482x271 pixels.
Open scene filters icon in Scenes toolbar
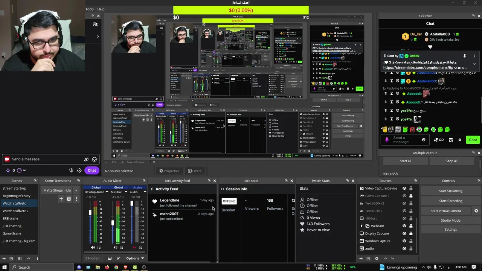(20, 259)
